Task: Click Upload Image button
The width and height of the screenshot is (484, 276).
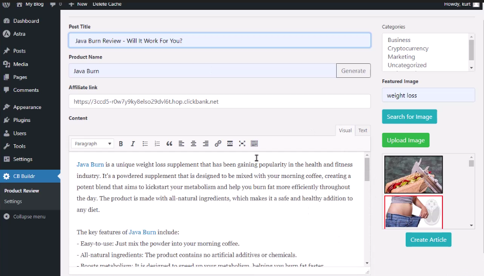Action: coord(406,140)
